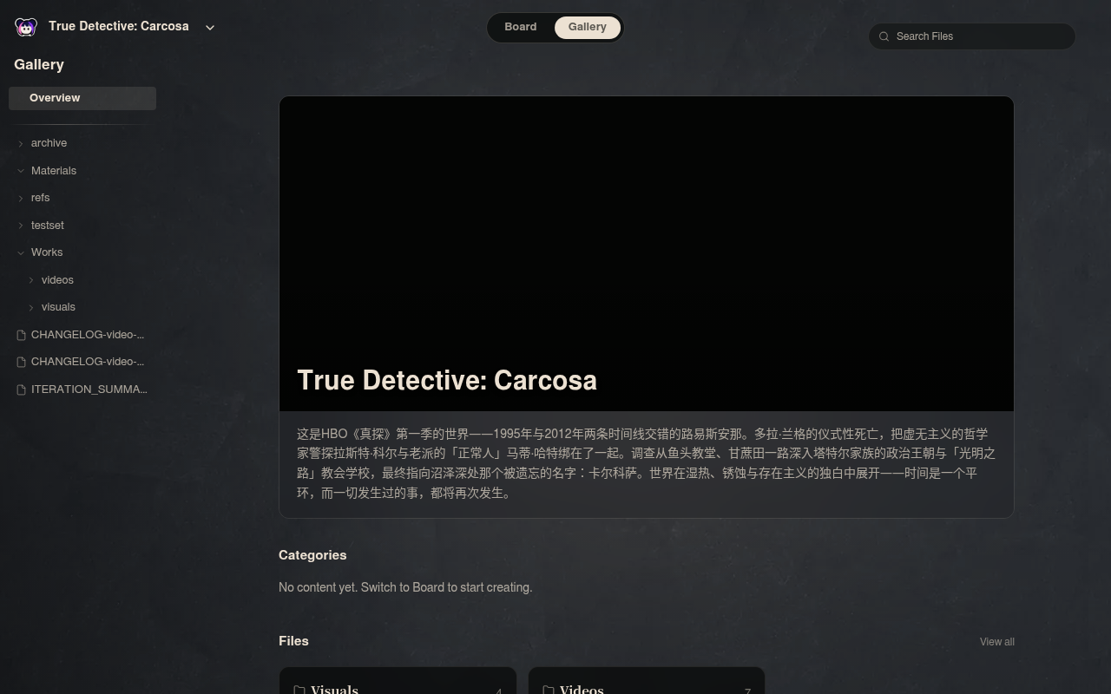Open the Materials folder
This screenshot has height=694, width=1111.
[x=54, y=171]
